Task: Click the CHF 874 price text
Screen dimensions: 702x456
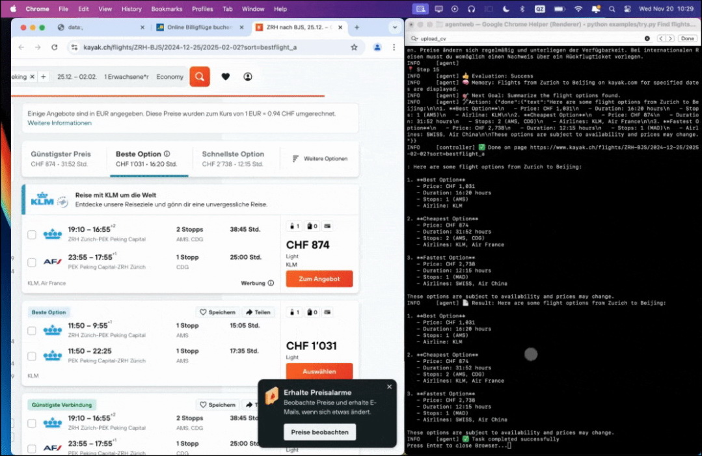Action: 308,245
